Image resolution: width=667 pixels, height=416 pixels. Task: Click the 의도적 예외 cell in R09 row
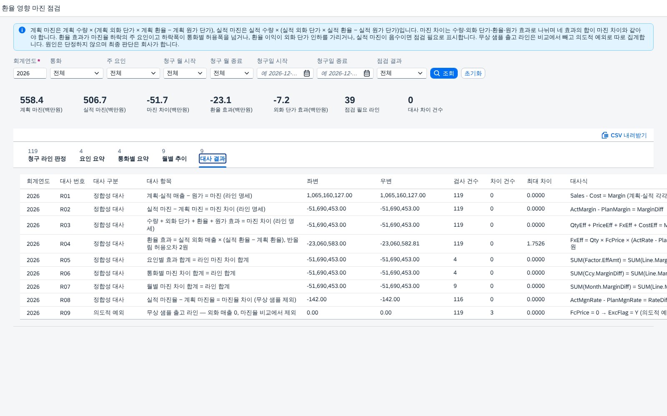point(109,313)
